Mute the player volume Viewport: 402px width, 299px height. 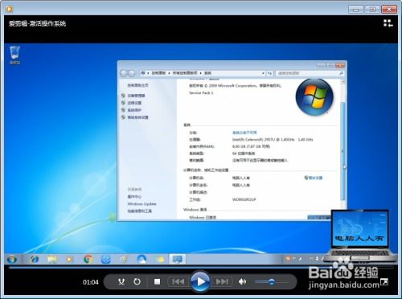coord(242,281)
